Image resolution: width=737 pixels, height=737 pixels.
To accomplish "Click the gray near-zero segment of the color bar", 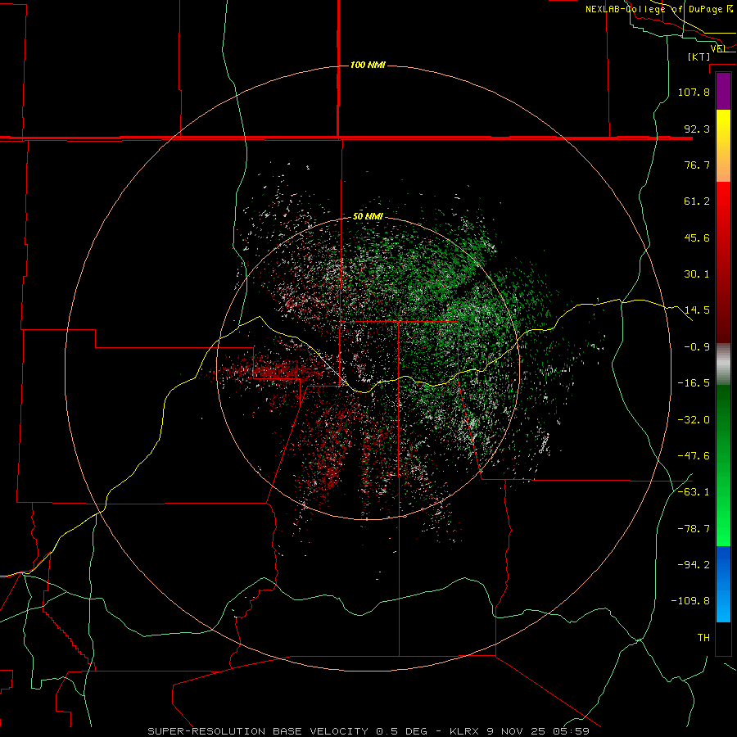I will pyautogui.click(x=723, y=364).
